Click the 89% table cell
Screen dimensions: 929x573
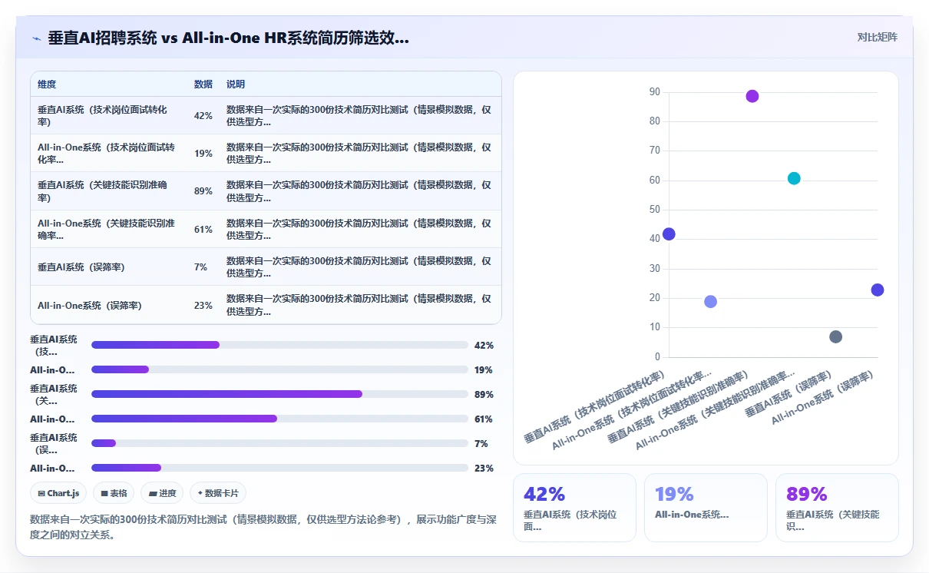pyautogui.click(x=203, y=191)
